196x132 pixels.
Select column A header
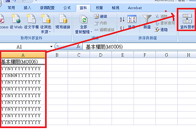pos(23,55)
